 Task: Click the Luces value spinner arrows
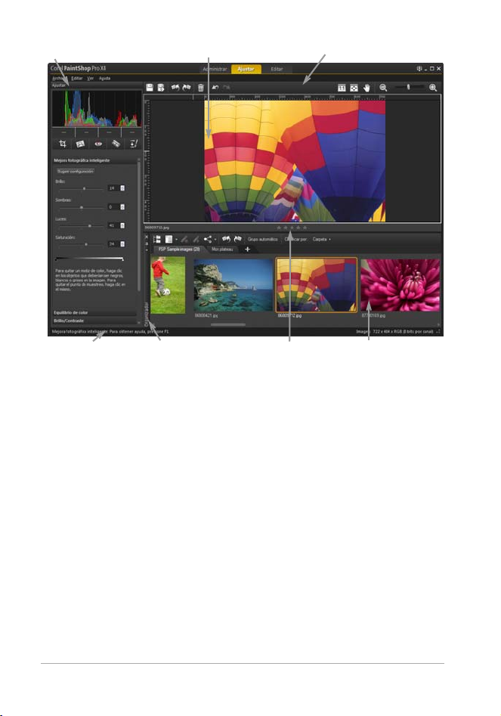click(x=122, y=225)
